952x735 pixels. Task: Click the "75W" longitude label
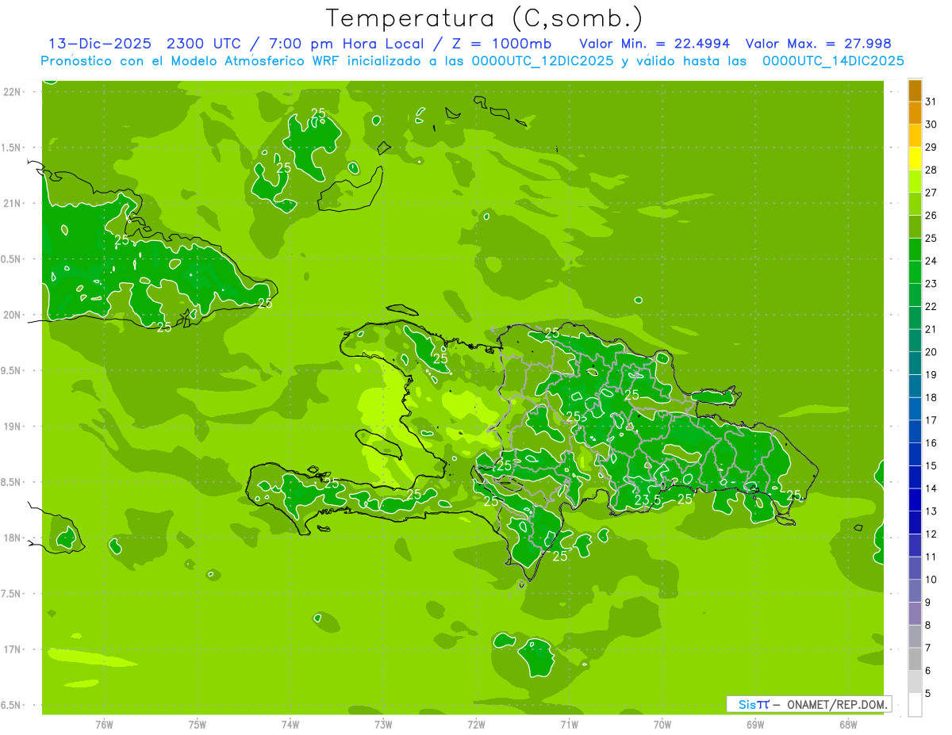tap(198, 725)
